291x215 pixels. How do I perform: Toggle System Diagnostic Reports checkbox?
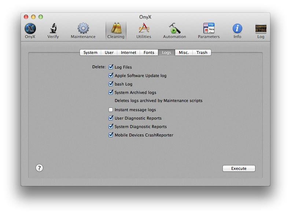point(111,126)
